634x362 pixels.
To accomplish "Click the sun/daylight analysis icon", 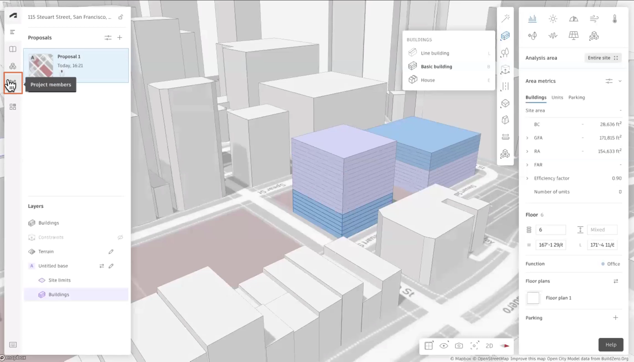I will click(x=553, y=18).
